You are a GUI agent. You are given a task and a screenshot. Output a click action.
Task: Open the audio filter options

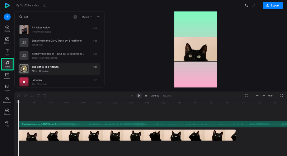pyautogui.click(x=98, y=17)
